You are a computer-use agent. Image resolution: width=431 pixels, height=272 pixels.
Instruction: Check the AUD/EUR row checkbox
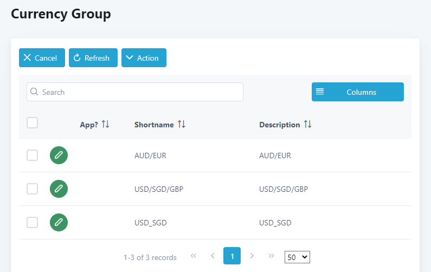[33, 156]
